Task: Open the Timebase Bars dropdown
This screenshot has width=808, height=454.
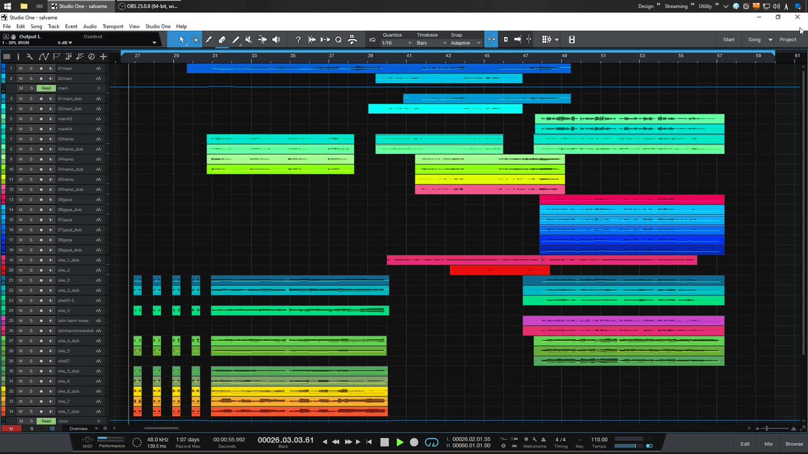Action: coord(431,43)
